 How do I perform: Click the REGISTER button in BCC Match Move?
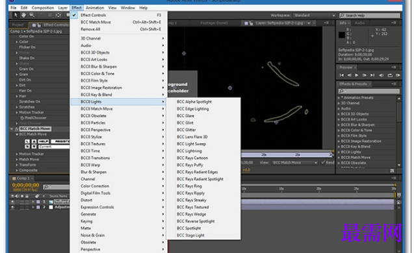click(60, 141)
